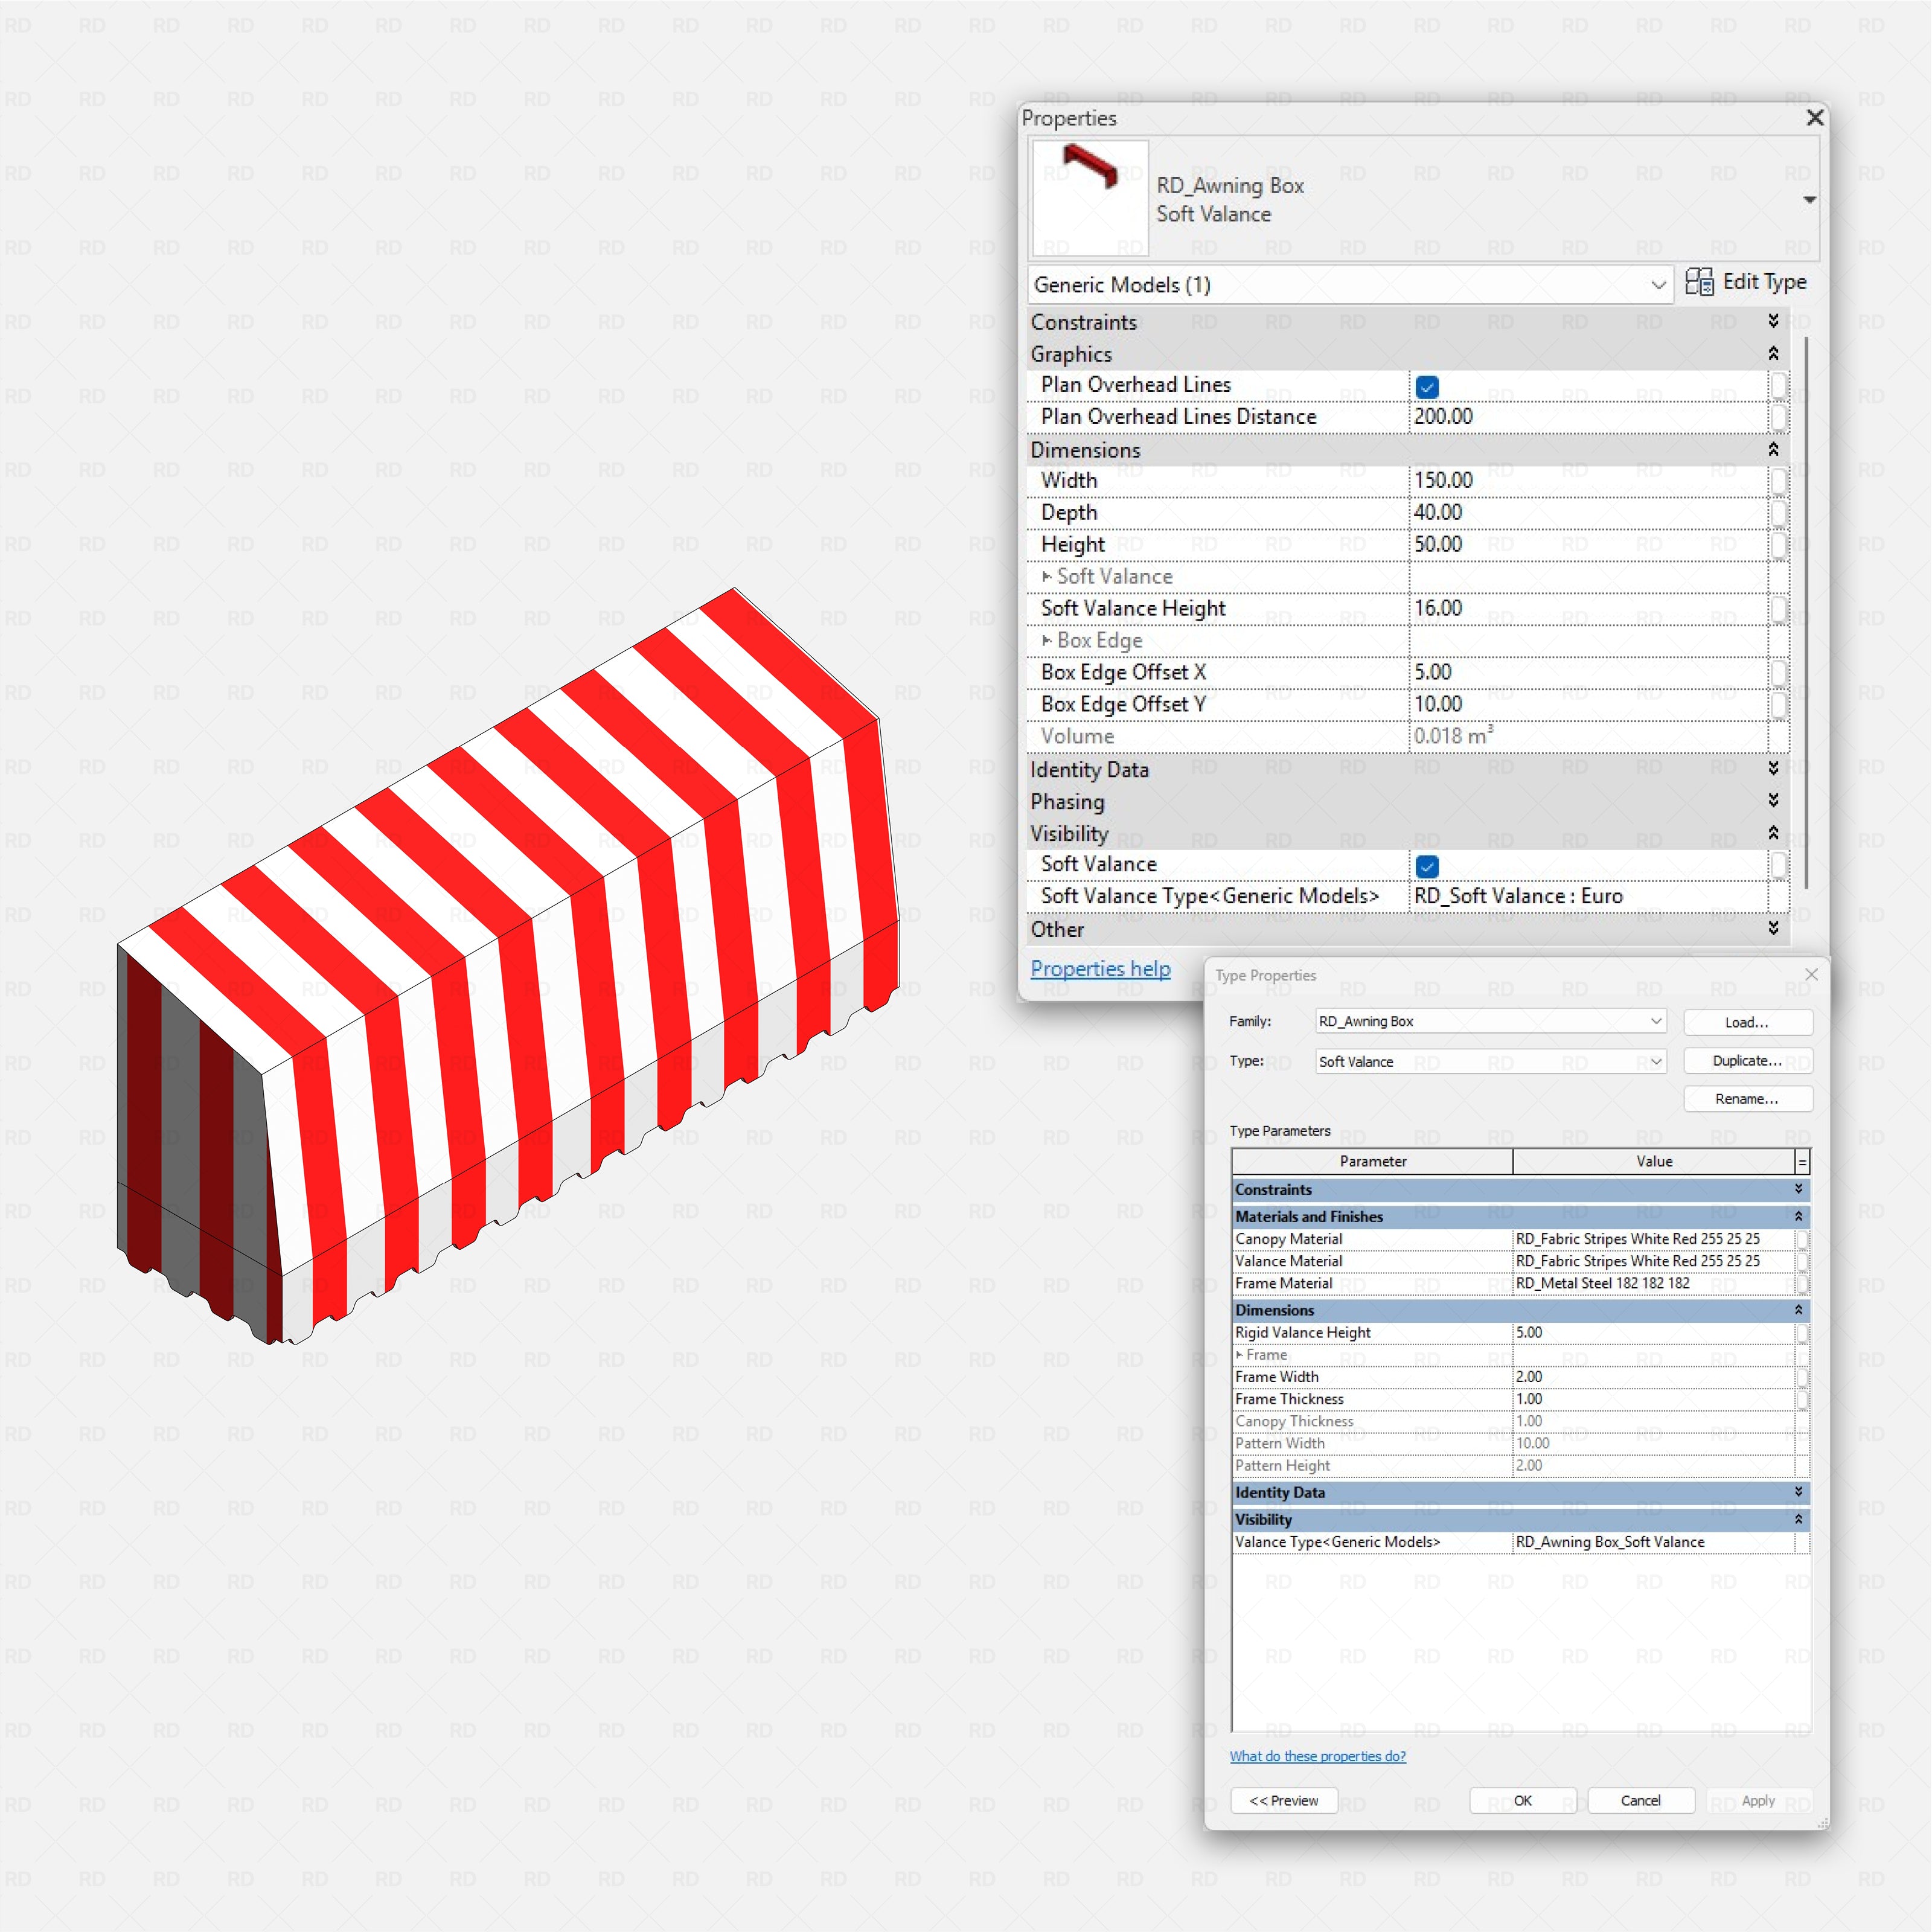
Task: Expand the Constraints section in Properties
Action: pos(1773,321)
